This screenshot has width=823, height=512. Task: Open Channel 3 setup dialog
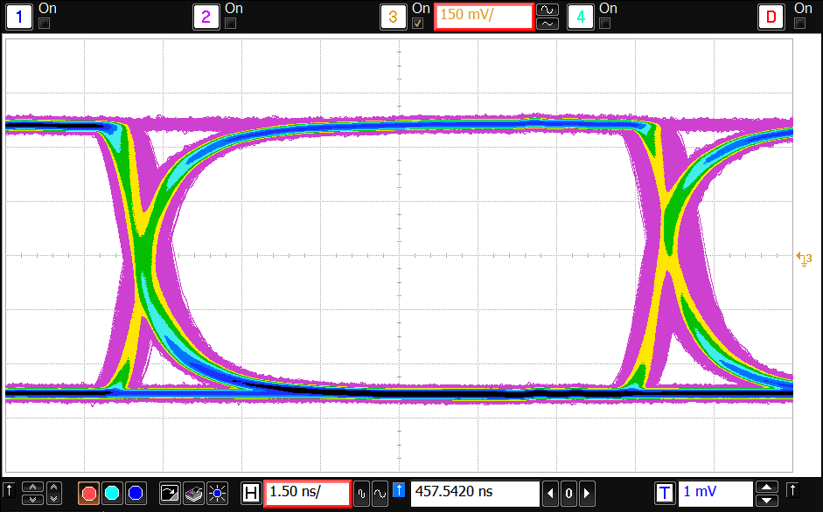(394, 16)
